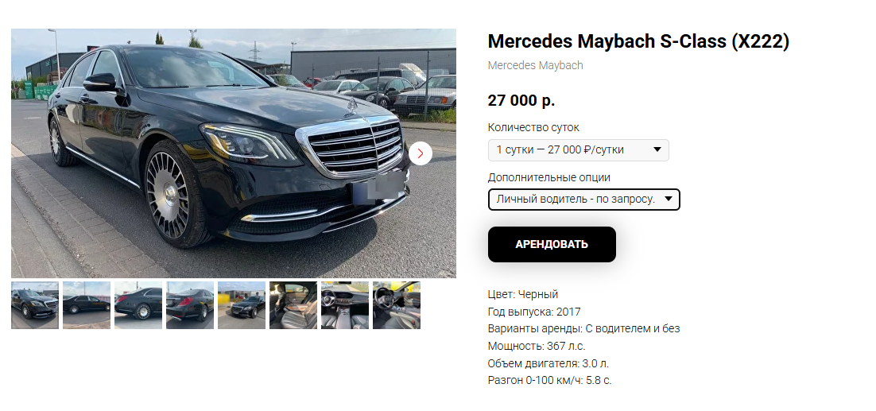Open third thumbnail with rear wheel view
The height and width of the screenshot is (411, 876).
point(138,305)
